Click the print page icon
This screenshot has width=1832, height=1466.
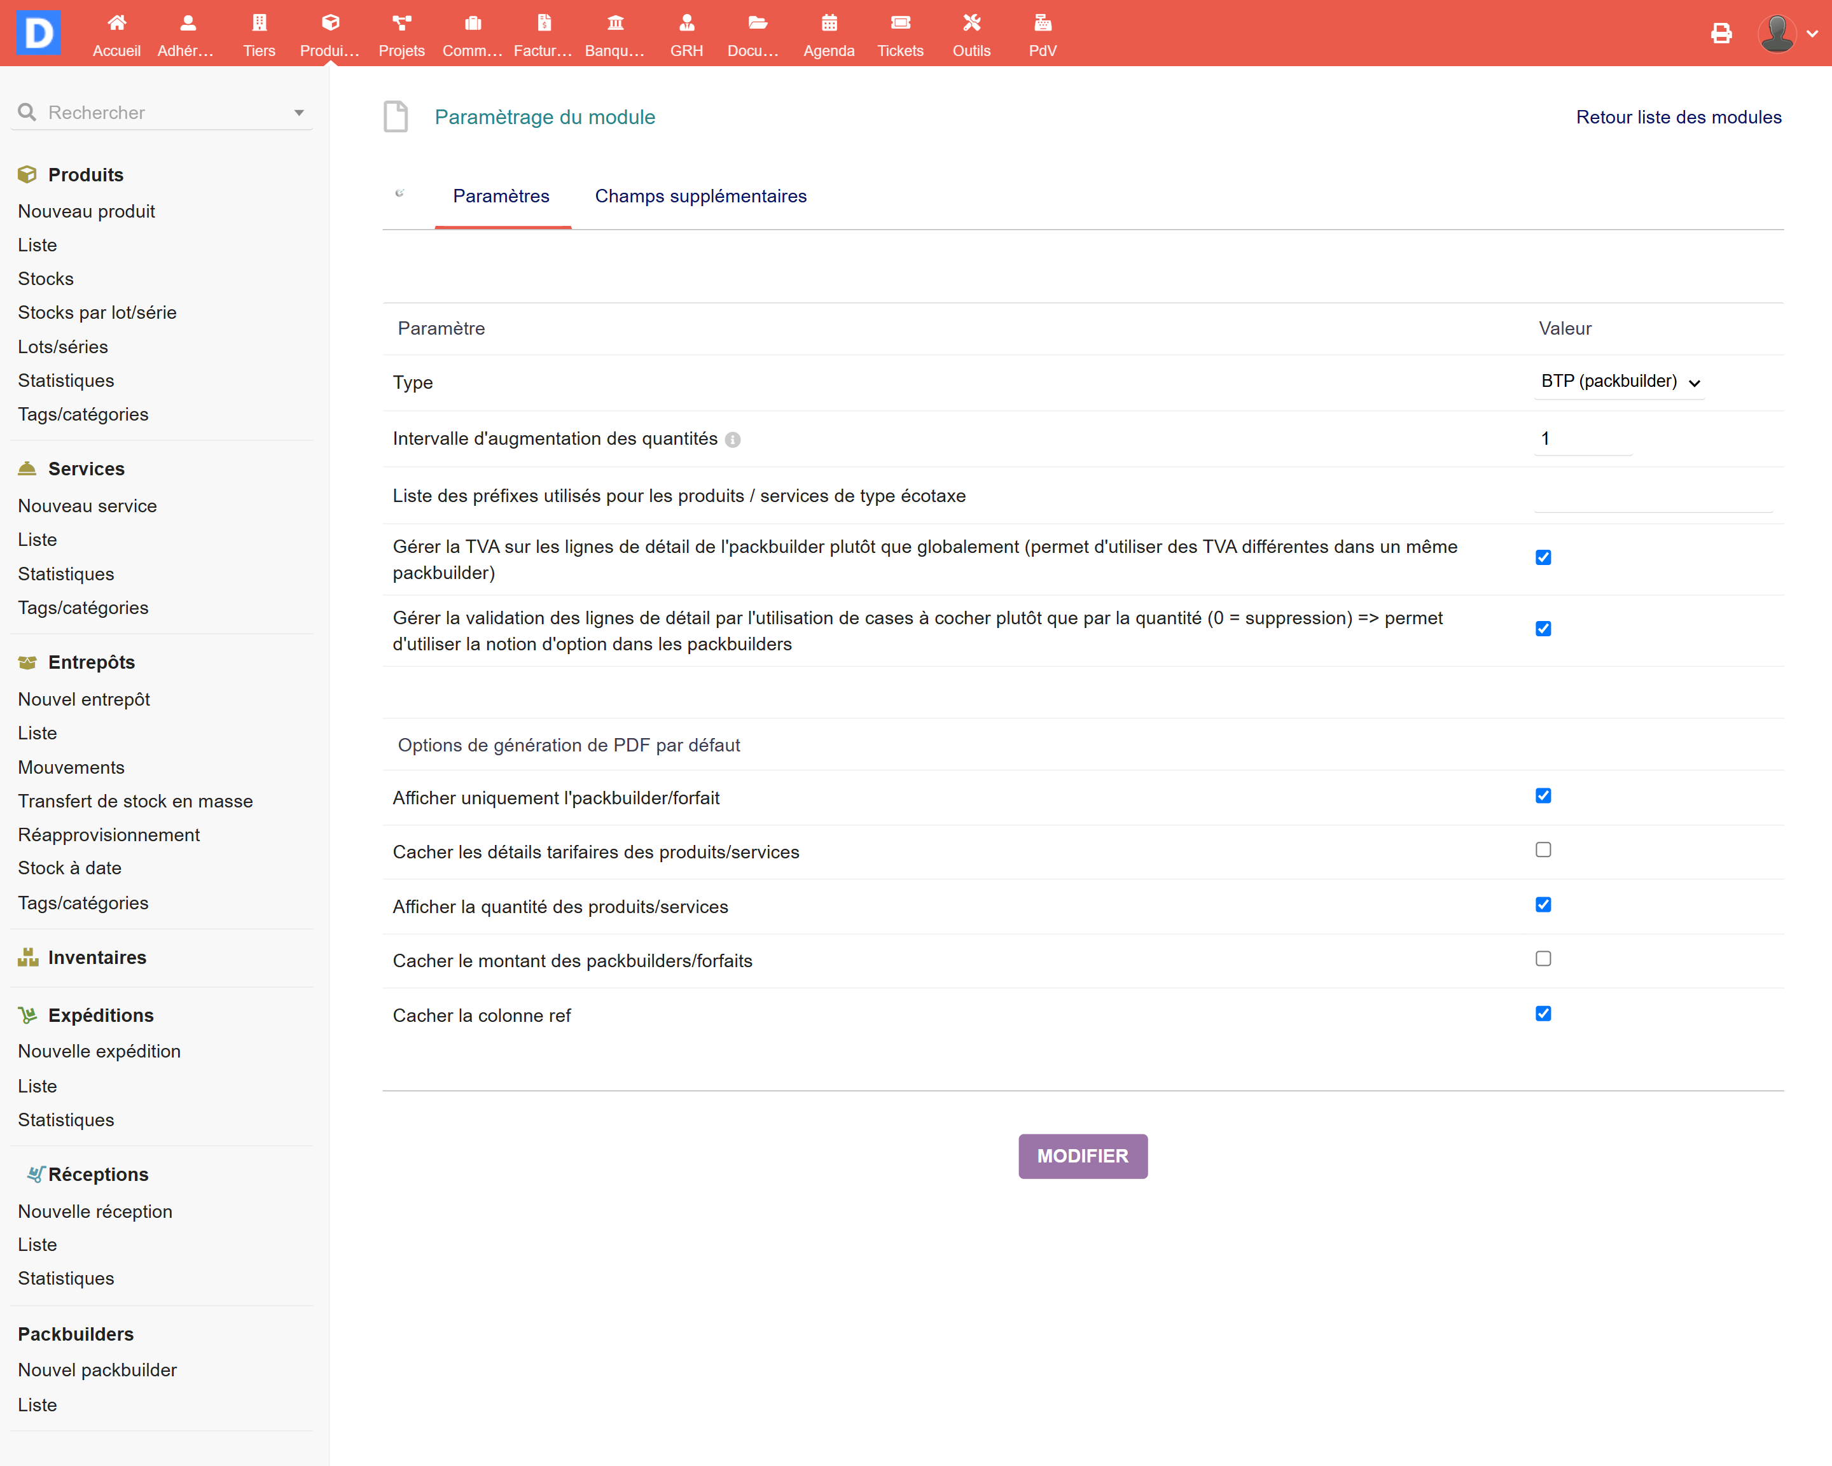1721,33
